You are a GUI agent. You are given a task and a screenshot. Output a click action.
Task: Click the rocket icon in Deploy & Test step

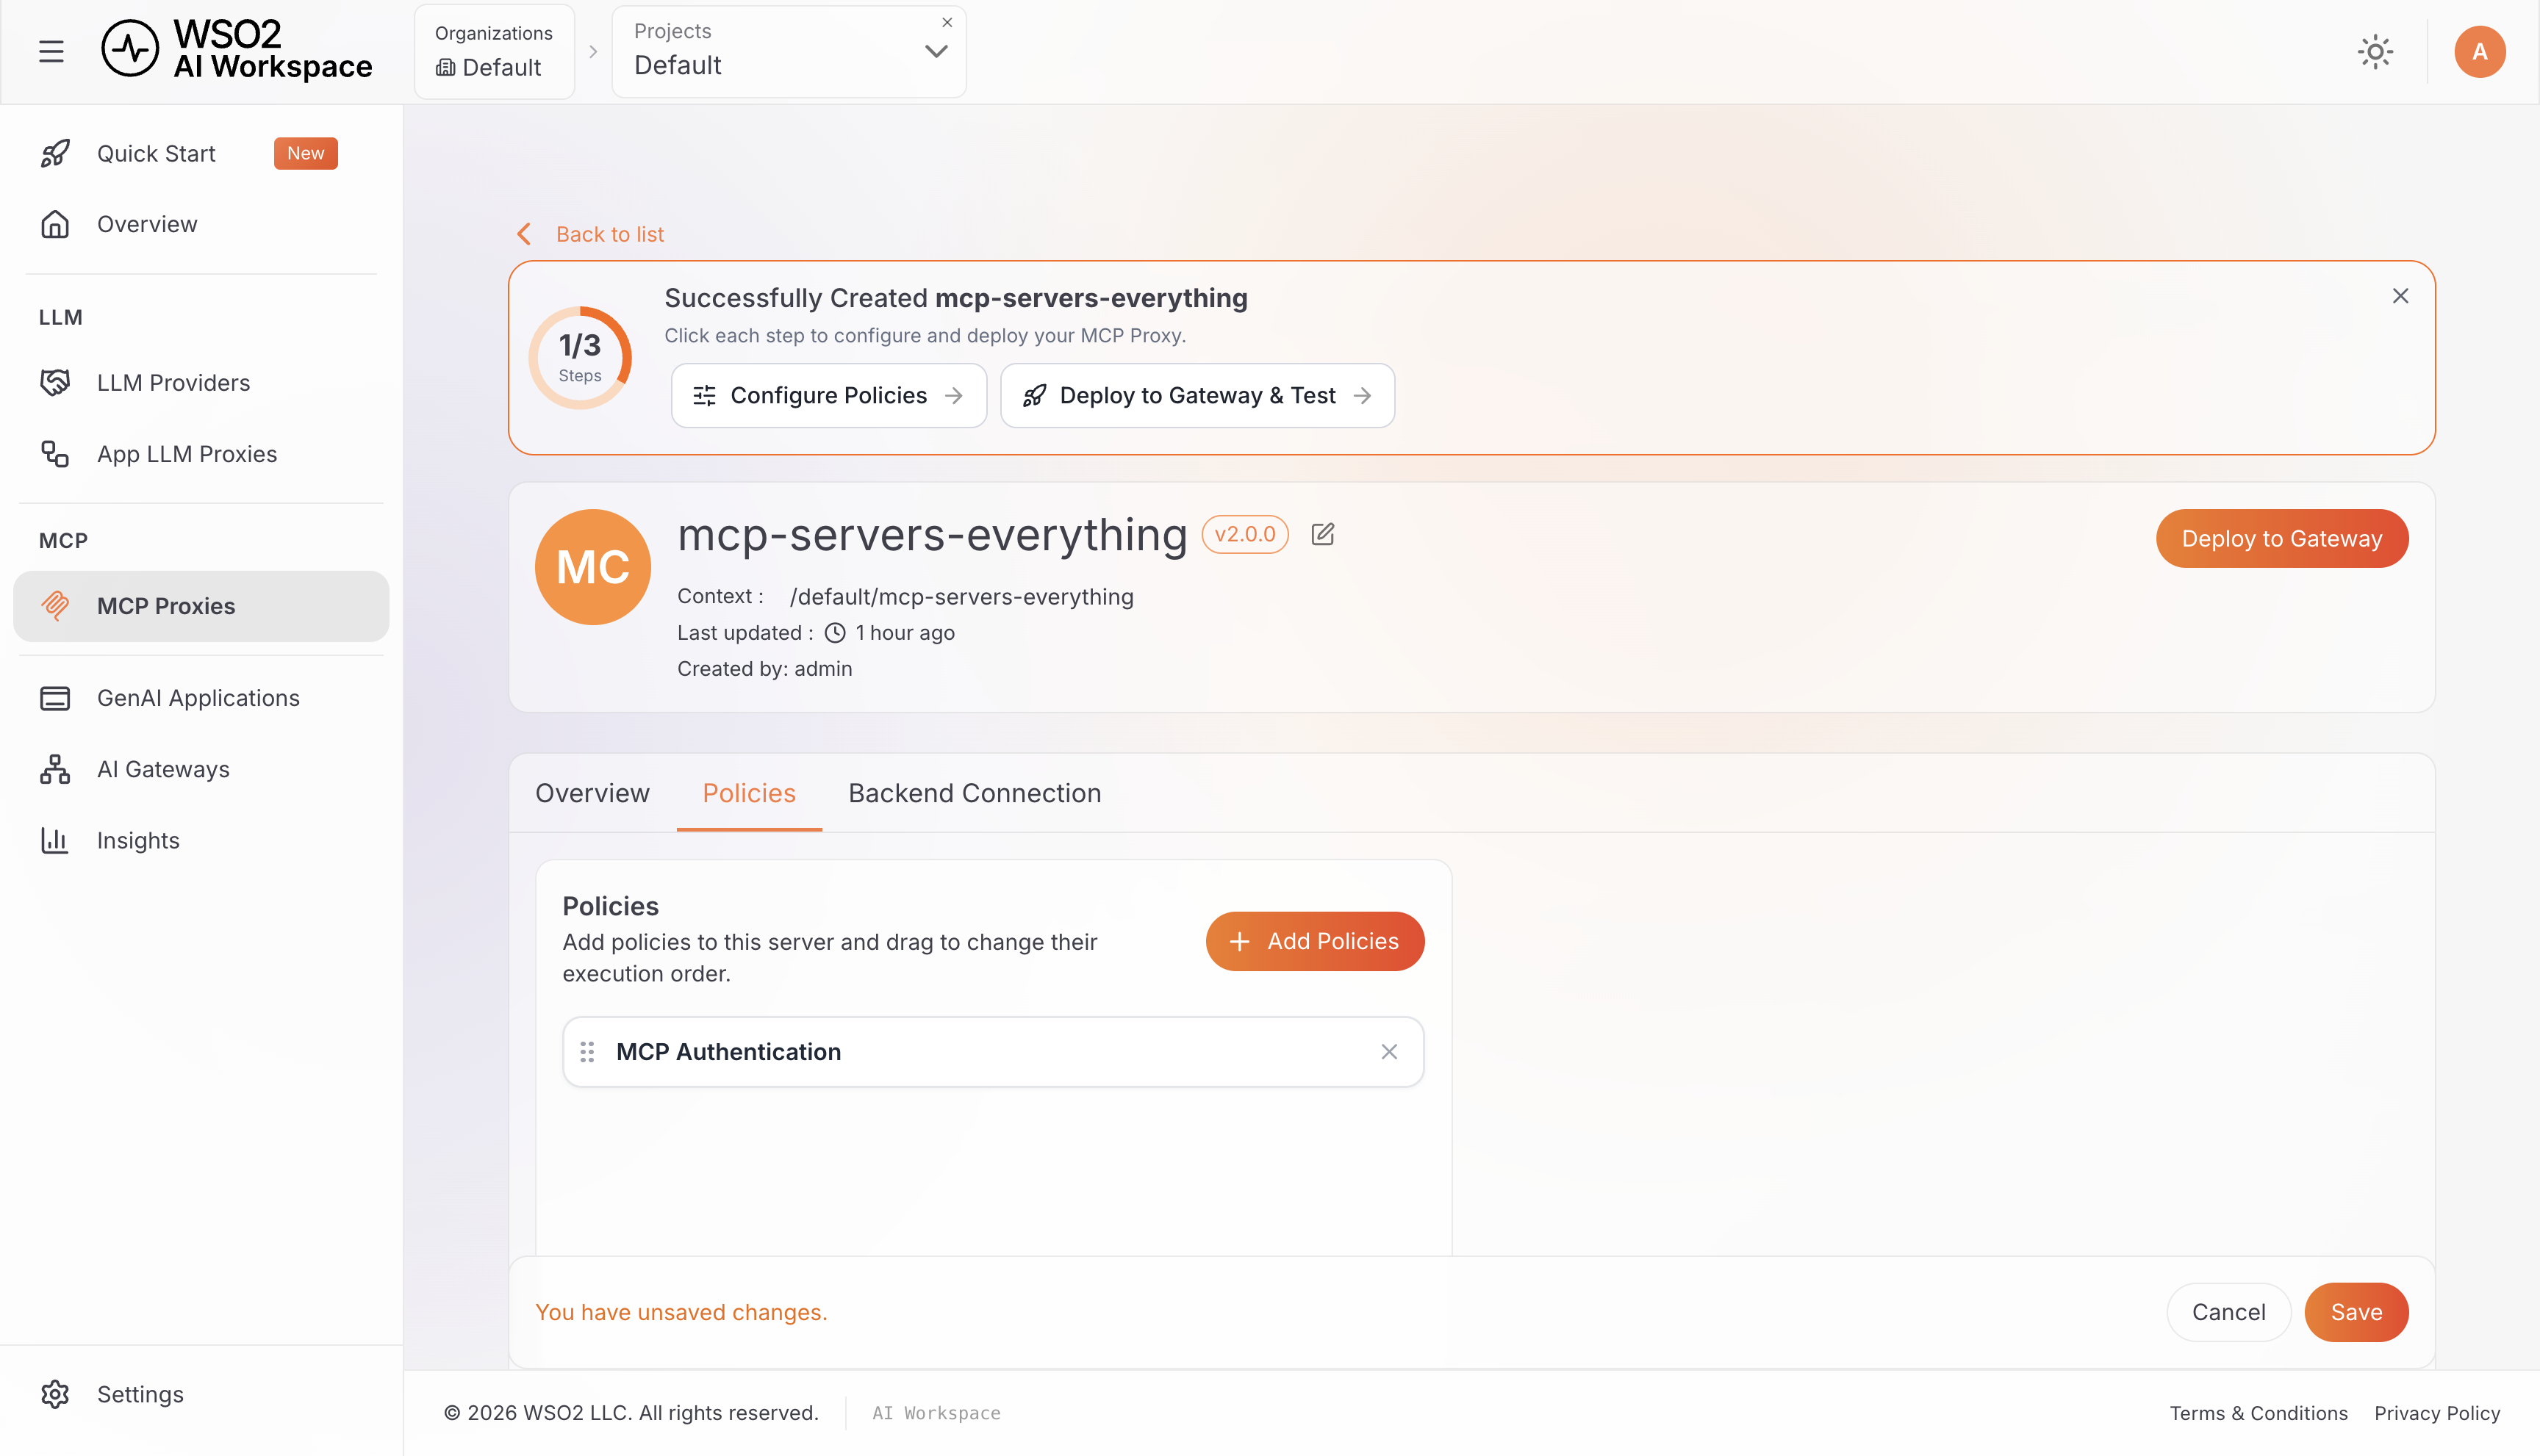pyautogui.click(x=1034, y=396)
